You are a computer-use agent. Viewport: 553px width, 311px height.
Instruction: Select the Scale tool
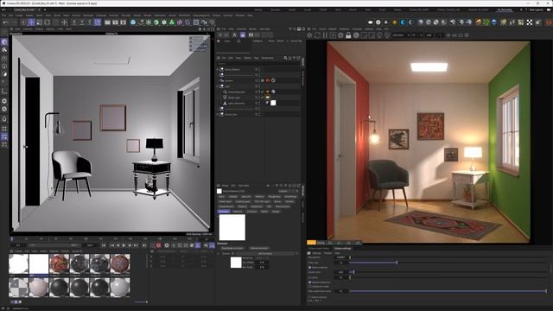[x=39, y=22]
